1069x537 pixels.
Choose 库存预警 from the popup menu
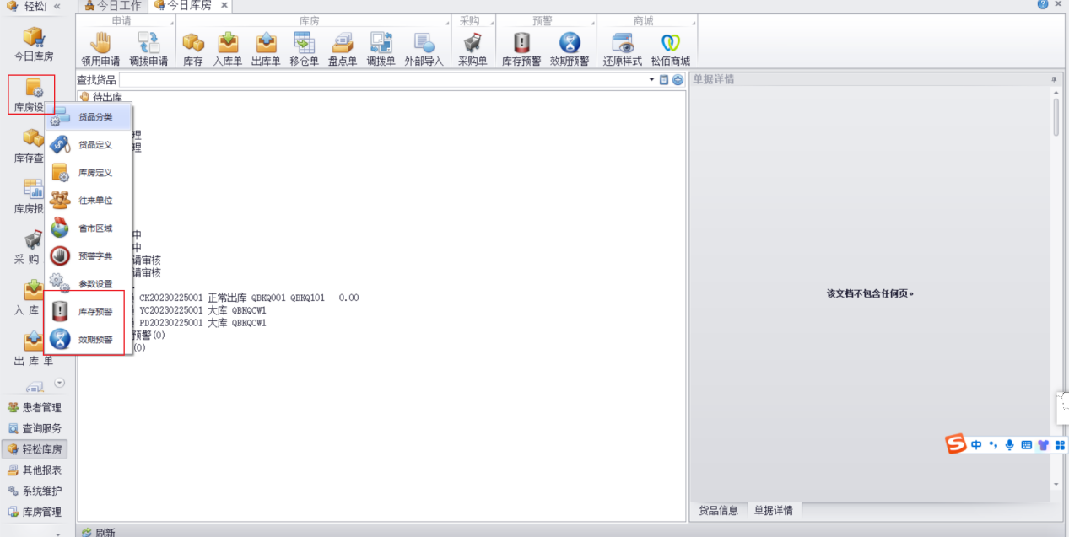89,312
